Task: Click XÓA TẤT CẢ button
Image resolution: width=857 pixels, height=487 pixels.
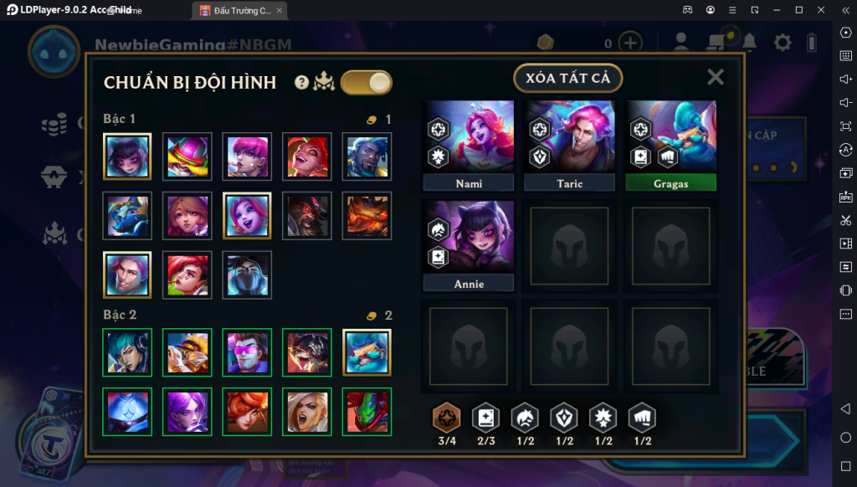Action: (x=568, y=78)
